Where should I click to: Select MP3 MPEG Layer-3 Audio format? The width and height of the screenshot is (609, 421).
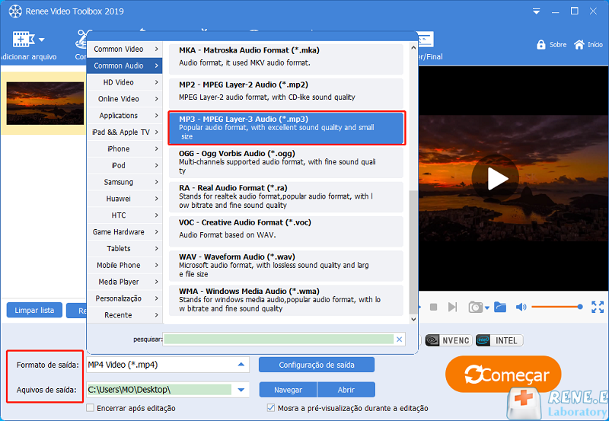click(x=286, y=128)
